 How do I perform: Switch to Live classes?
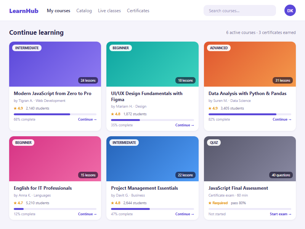coord(109,11)
